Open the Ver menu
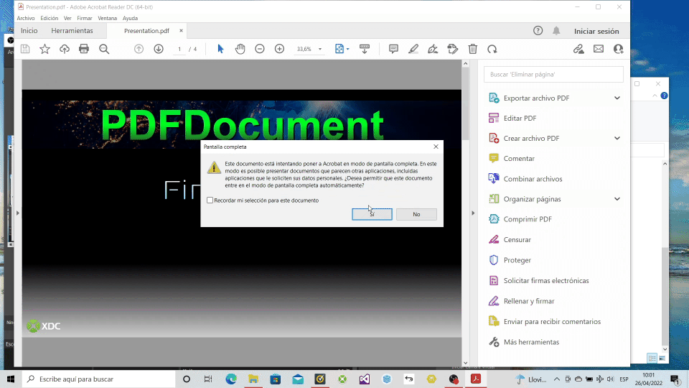Screen dimensions: 689x388 [x=67, y=18]
